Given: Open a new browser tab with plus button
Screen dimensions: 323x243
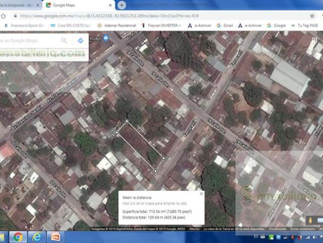Looking at the screenshot, I should pyautogui.click(x=121, y=5).
